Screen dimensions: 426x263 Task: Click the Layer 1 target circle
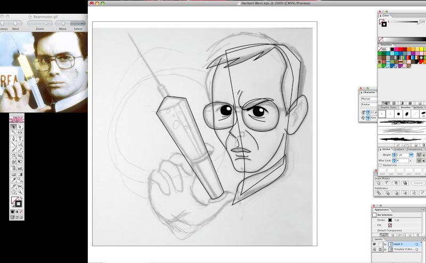416,244
